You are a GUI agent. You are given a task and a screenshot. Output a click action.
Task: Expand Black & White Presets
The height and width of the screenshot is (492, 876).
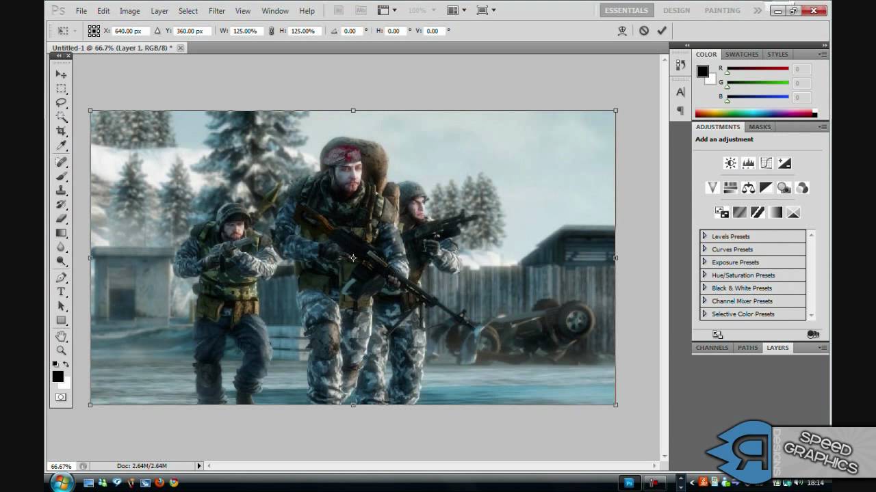coord(704,288)
